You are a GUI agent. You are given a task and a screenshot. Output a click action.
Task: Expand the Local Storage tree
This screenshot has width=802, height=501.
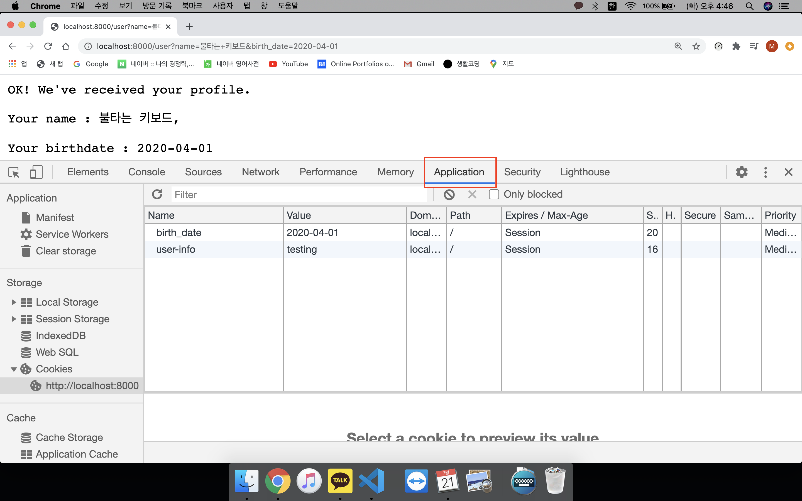(14, 302)
